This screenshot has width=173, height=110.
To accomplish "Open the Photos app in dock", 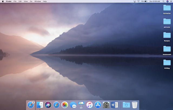I will coord(65,105).
